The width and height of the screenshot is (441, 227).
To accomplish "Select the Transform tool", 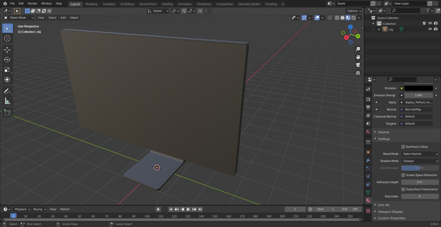I will coord(7,80).
